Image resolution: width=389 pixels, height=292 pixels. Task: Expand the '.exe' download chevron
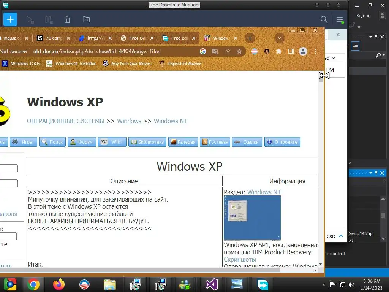coord(341,236)
